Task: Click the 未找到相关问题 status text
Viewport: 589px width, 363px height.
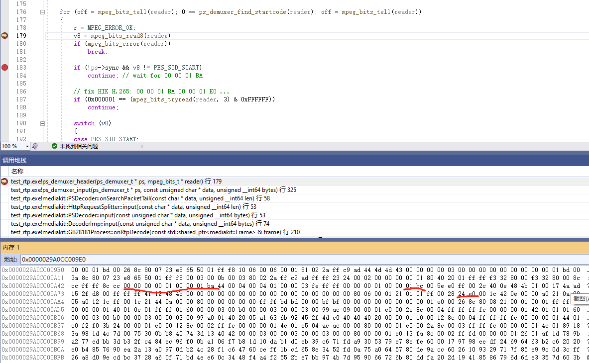Action: point(79,146)
